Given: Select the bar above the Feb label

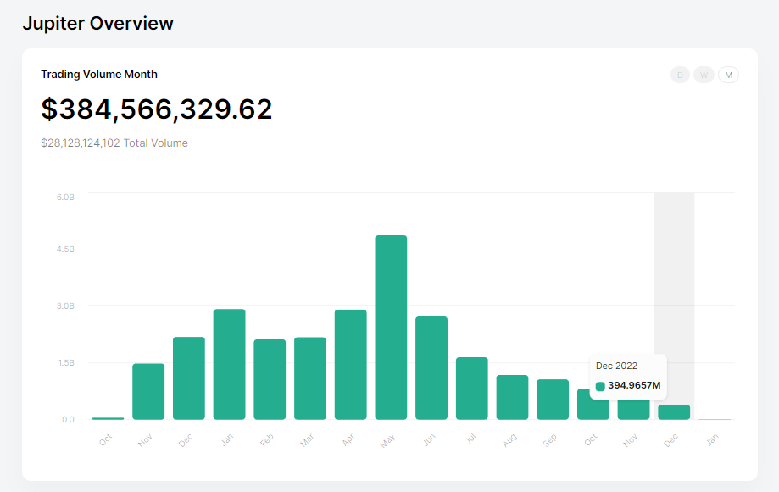Looking at the screenshot, I should pyautogui.click(x=270, y=380).
